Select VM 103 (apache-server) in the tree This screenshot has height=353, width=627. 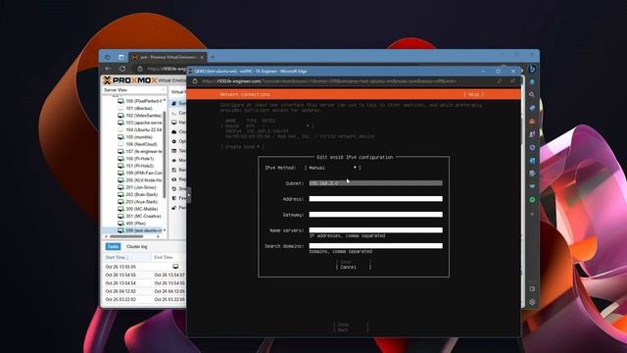(139, 123)
